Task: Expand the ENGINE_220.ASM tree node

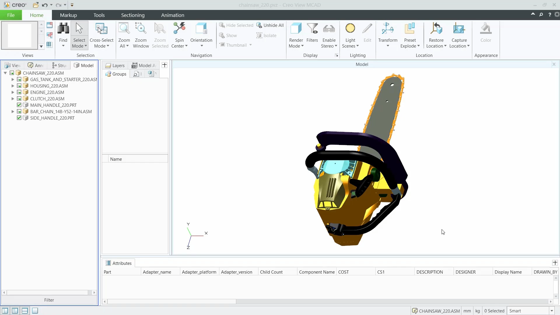Action: [13, 92]
